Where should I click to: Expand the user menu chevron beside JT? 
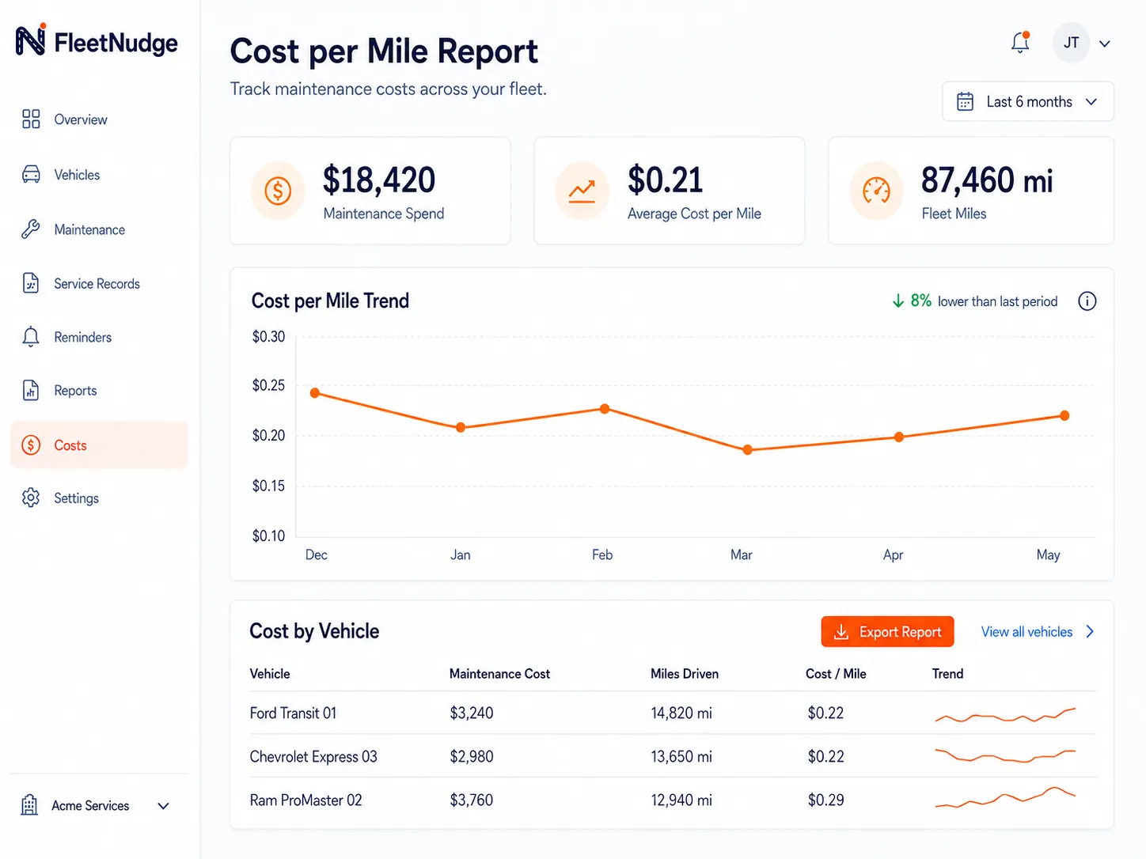click(1105, 44)
